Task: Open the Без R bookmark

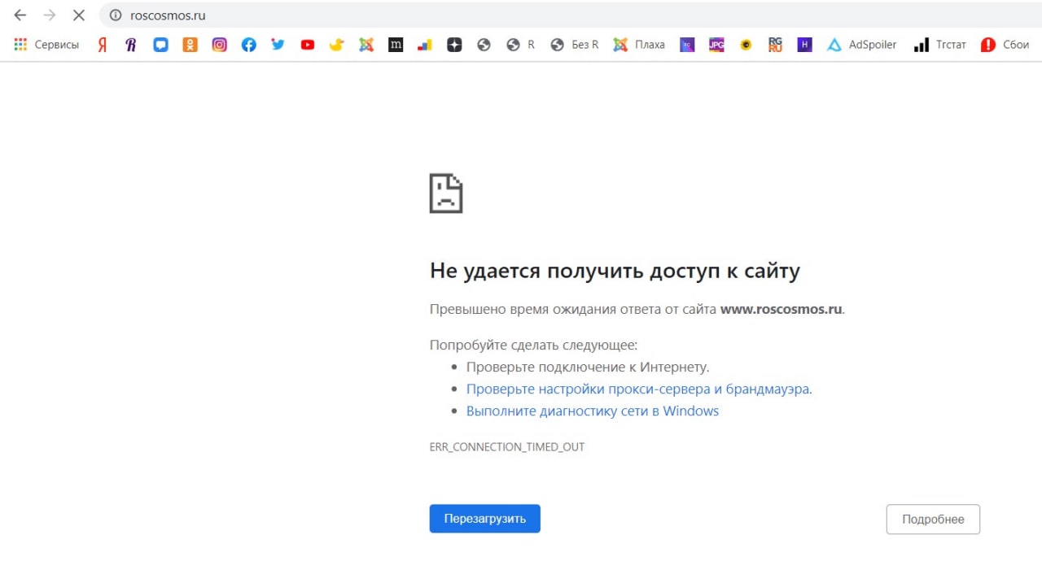Action: click(574, 45)
